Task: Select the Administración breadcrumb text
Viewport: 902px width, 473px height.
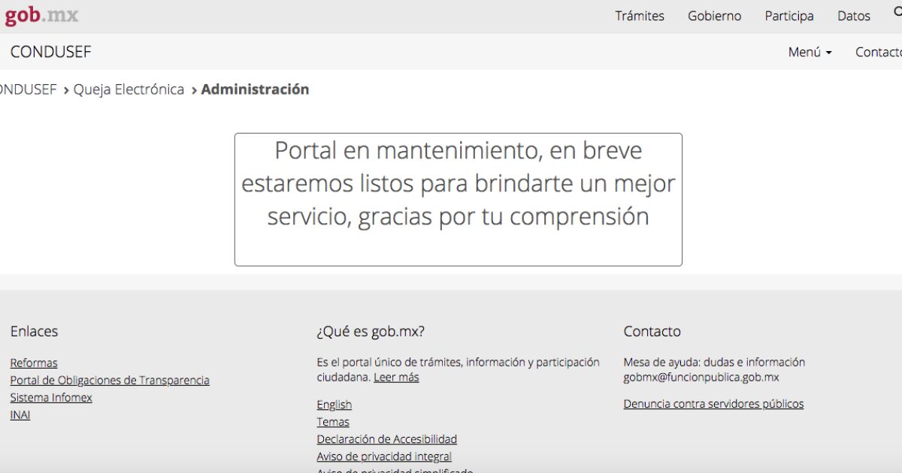Action: point(255,89)
